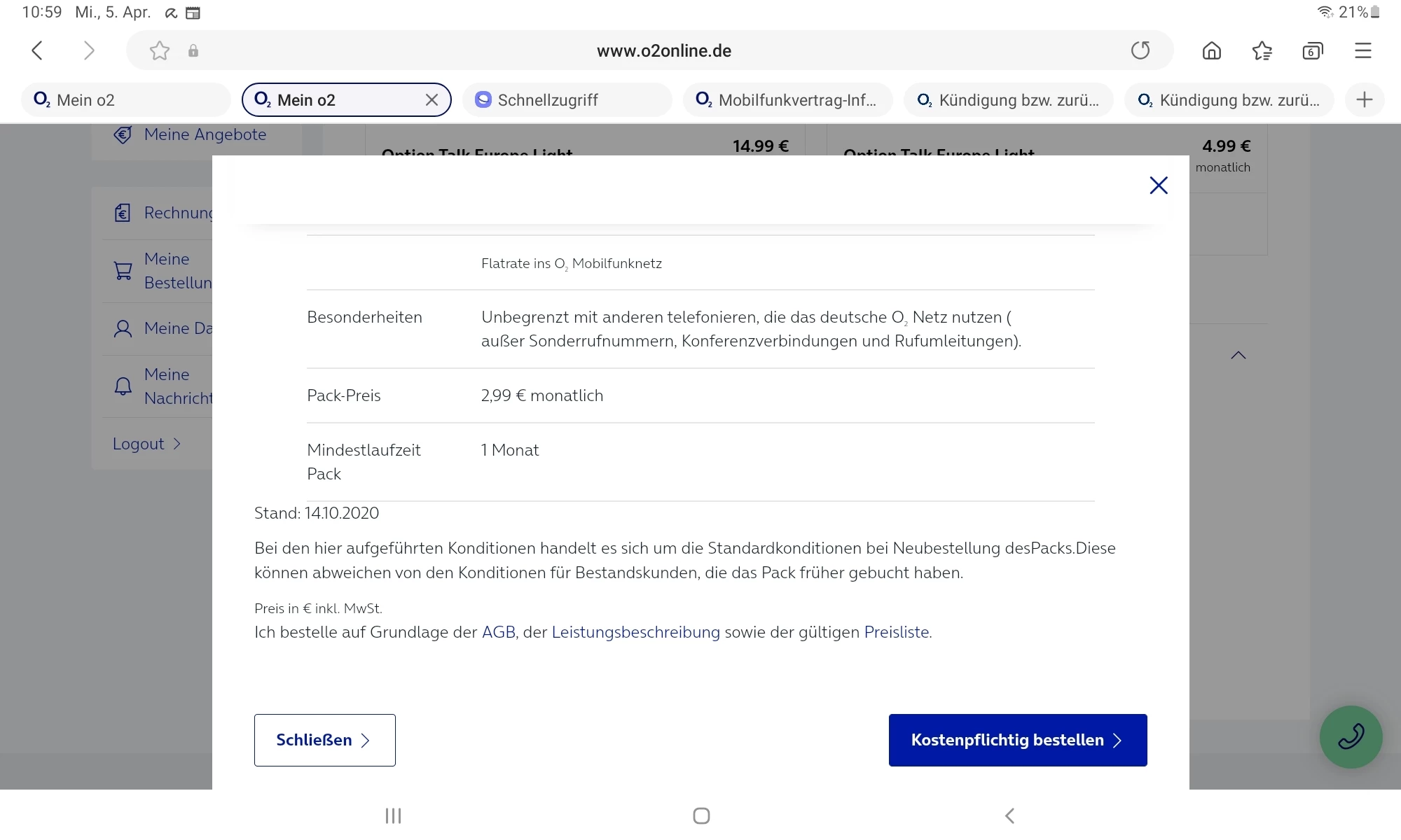The image size is (1401, 840).
Task: Reload the page with refresh icon
Action: [x=1140, y=50]
